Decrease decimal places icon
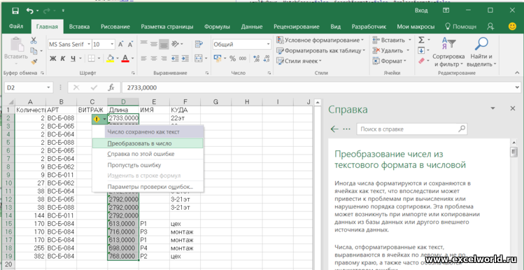524x270 pixels. click(x=267, y=59)
